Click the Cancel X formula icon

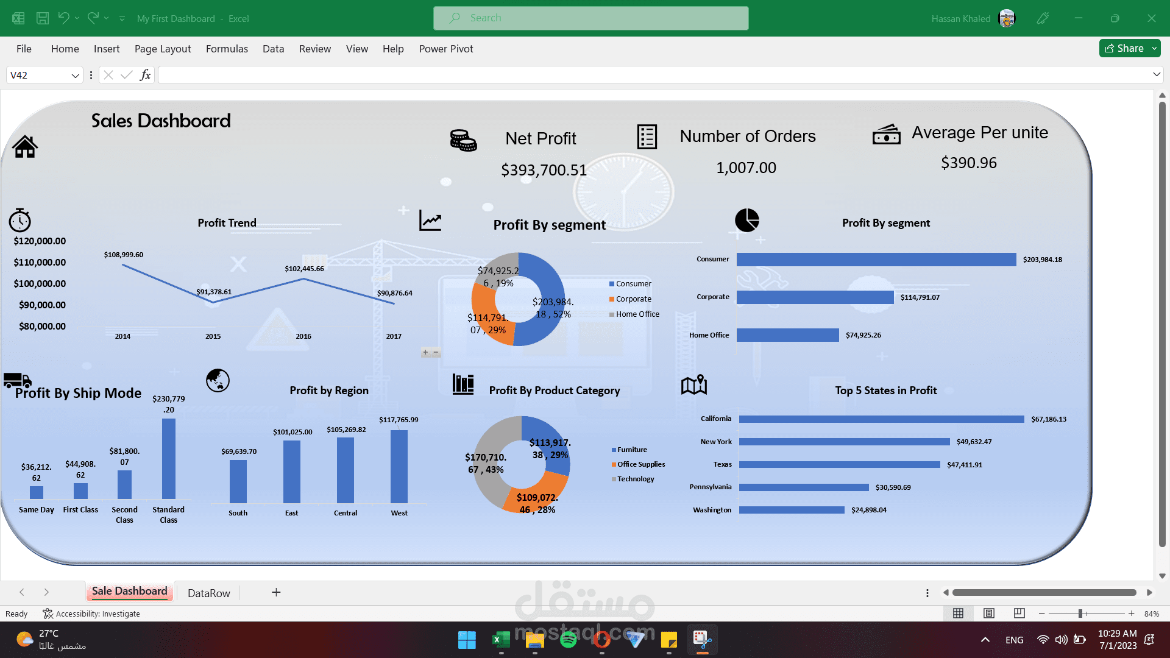point(108,75)
